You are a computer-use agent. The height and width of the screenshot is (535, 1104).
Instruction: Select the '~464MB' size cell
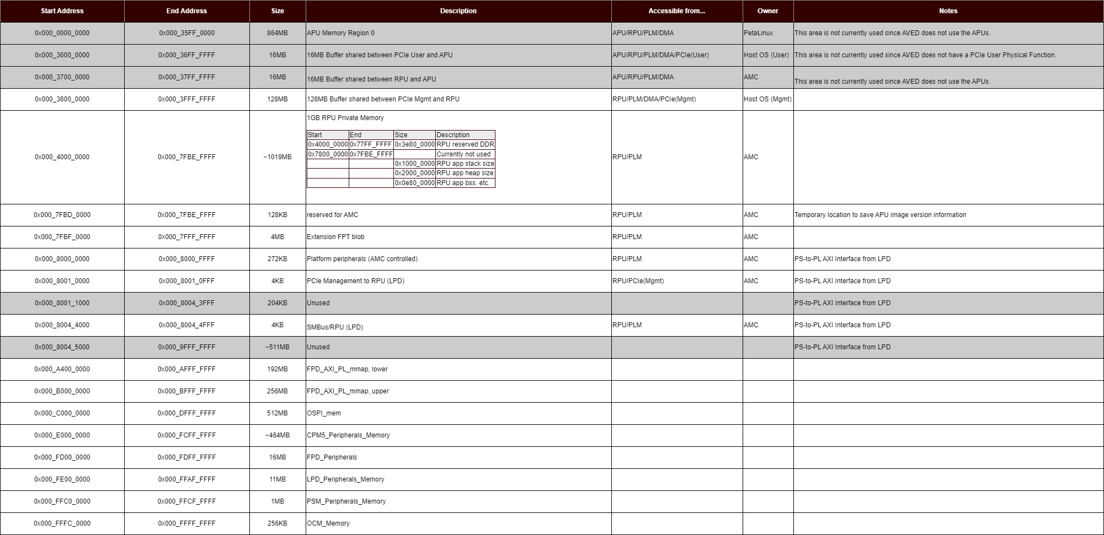tap(278, 435)
